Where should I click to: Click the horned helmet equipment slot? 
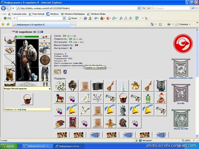(x=10, y=40)
